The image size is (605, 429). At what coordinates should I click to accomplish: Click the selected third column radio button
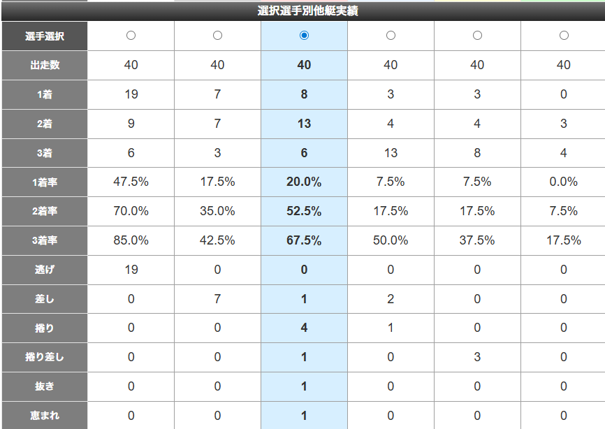click(304, 36)
